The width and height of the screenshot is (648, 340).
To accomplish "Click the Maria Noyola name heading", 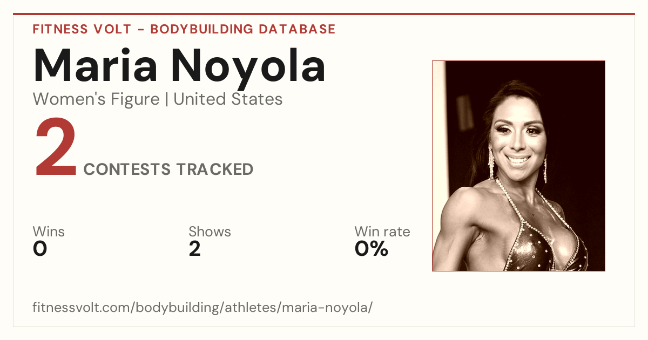I will tap(179, 65).
